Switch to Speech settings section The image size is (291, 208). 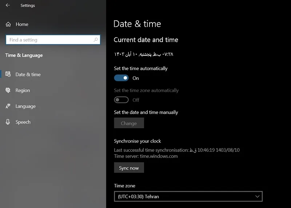point(23,122)
